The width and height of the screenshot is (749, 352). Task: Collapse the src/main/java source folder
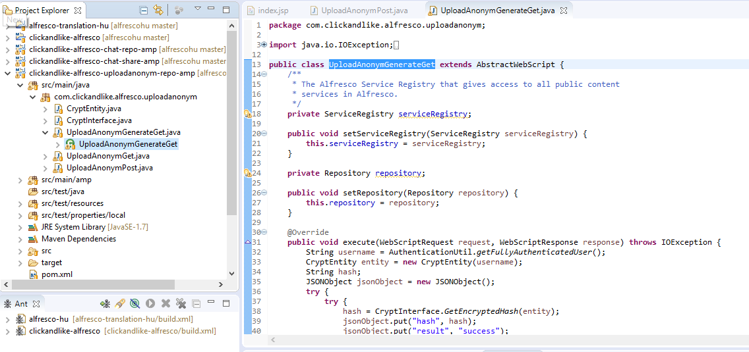[20, 85]
